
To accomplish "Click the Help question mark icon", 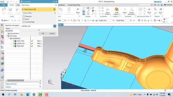I will tap(162, 5).
